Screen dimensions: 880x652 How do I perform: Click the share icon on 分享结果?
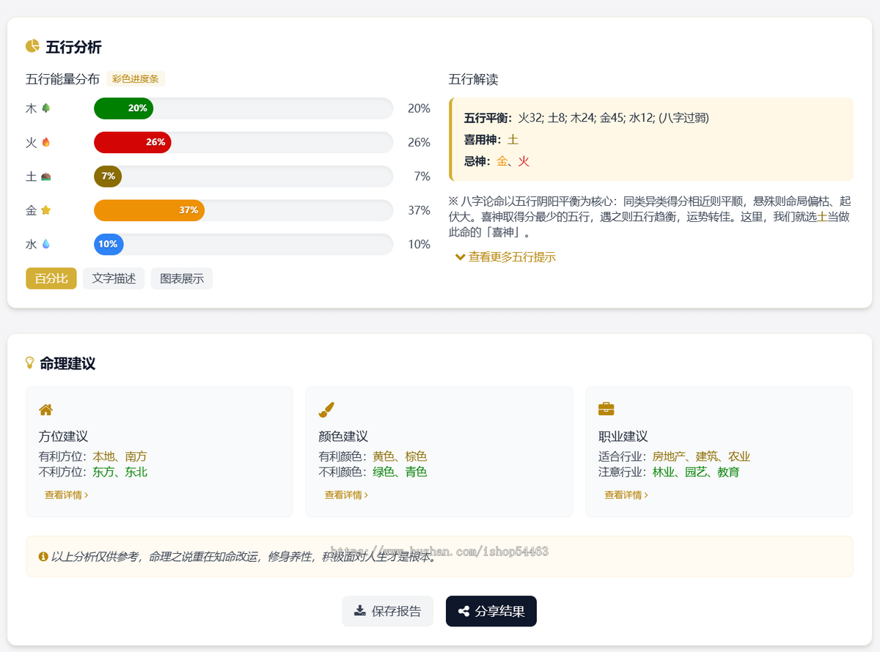(x=463, y=611)
